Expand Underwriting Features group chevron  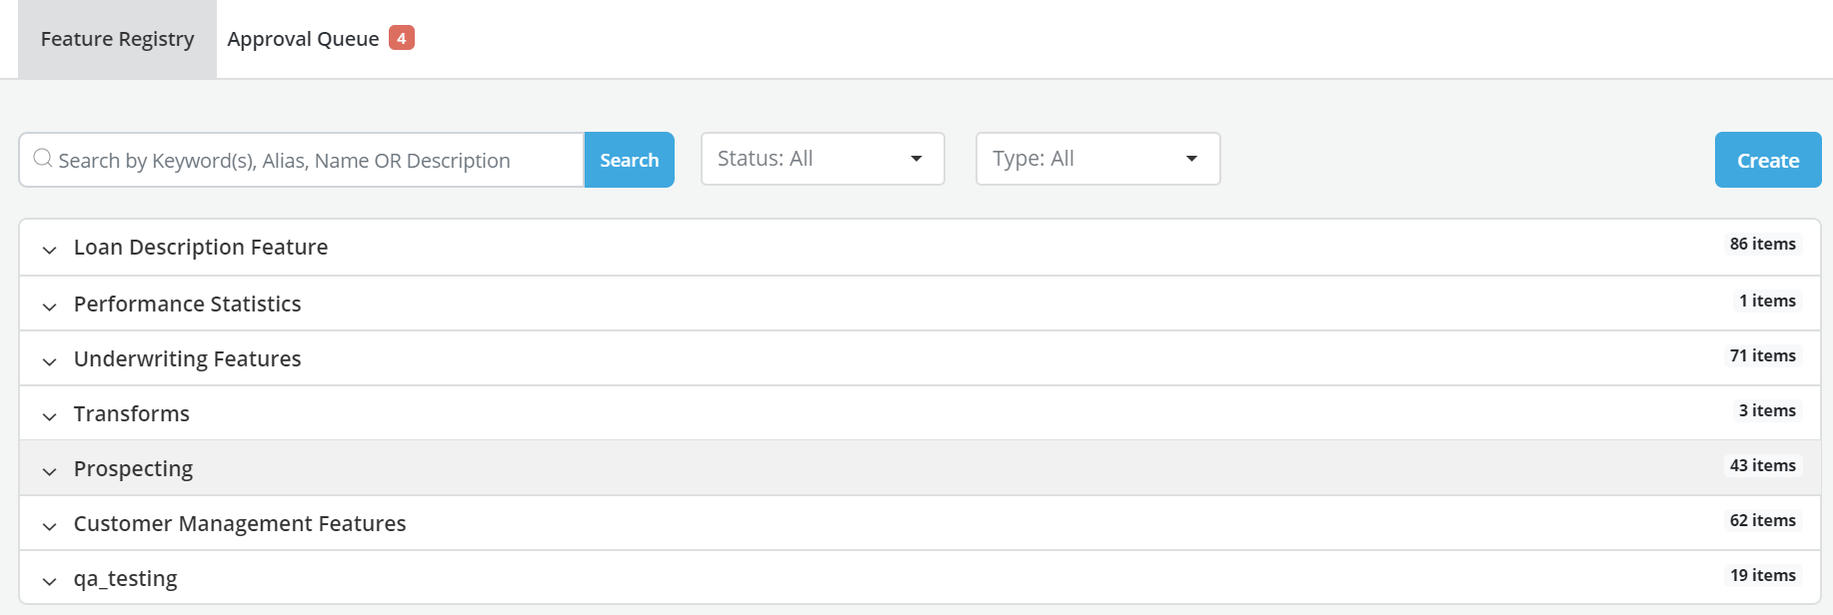[49, 361]
